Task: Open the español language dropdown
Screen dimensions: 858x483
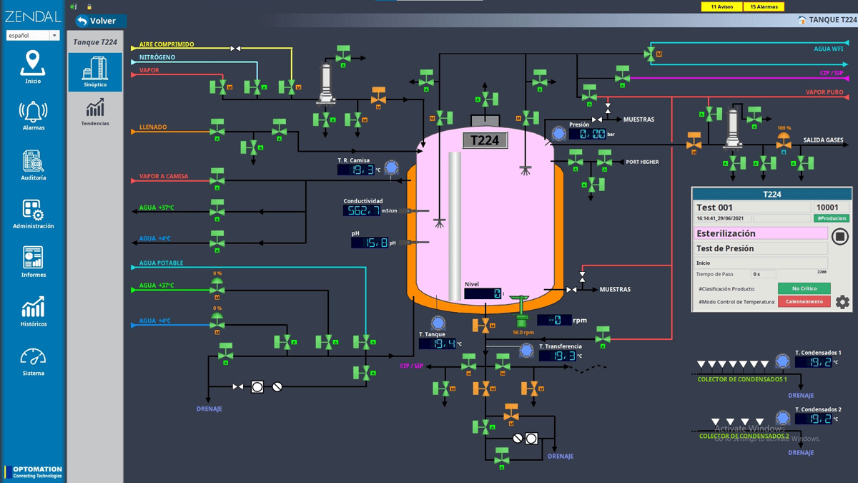Action: [32, 35]
